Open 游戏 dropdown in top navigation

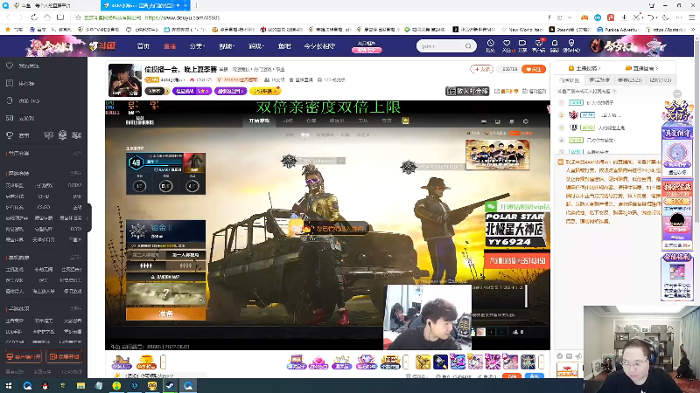[256, 46]
